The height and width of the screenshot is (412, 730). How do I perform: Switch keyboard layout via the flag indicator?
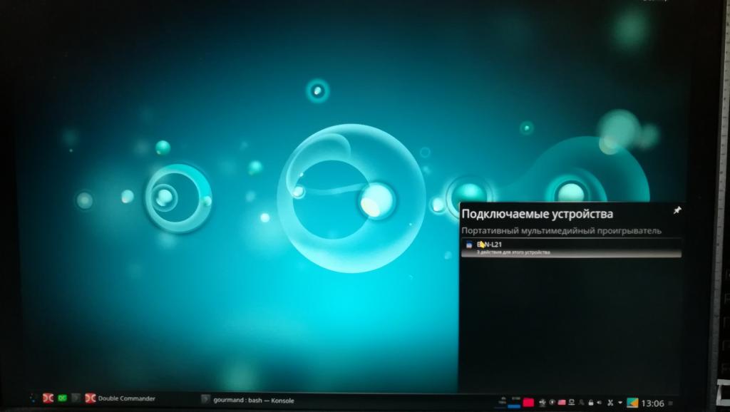click(562, 402)
